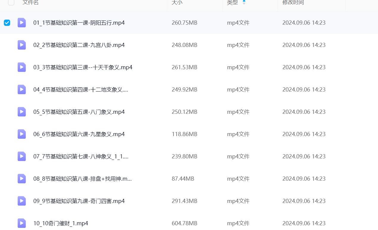Screen dimensions: 378x230
Task: Uncheck the checkbox for 阴阳五行.mp4 row
Action: point(7,23)
